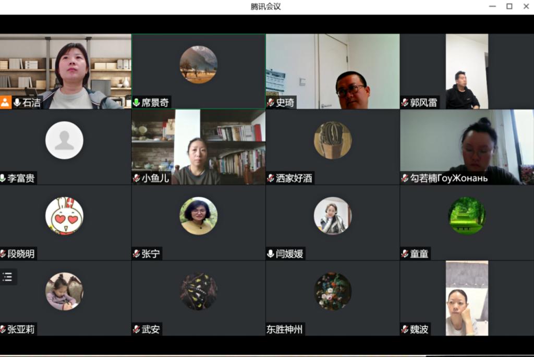Click the microphone icon beside 闫媛媛
The height and width of the screenshot is (357, 534).
point(271,254)
